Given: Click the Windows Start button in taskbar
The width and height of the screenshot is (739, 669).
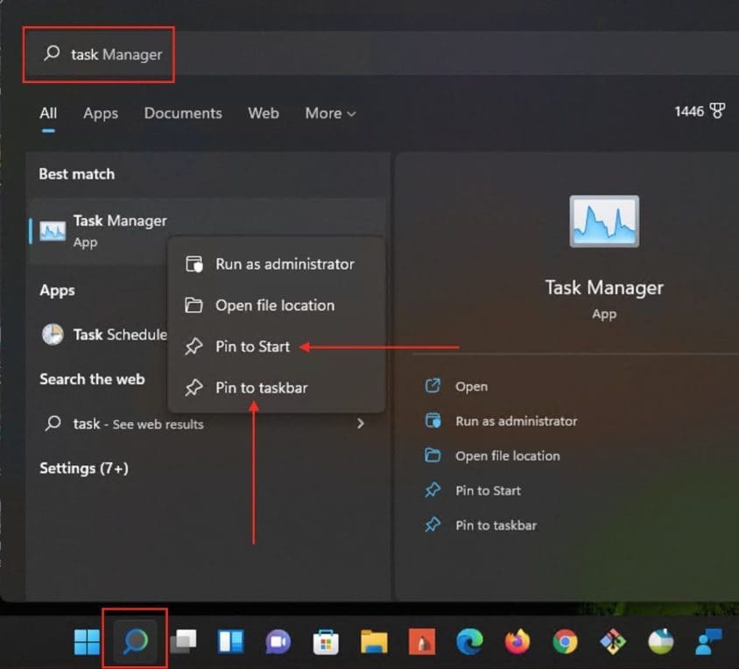Looking at the screenshot, I should click(87, 643).
